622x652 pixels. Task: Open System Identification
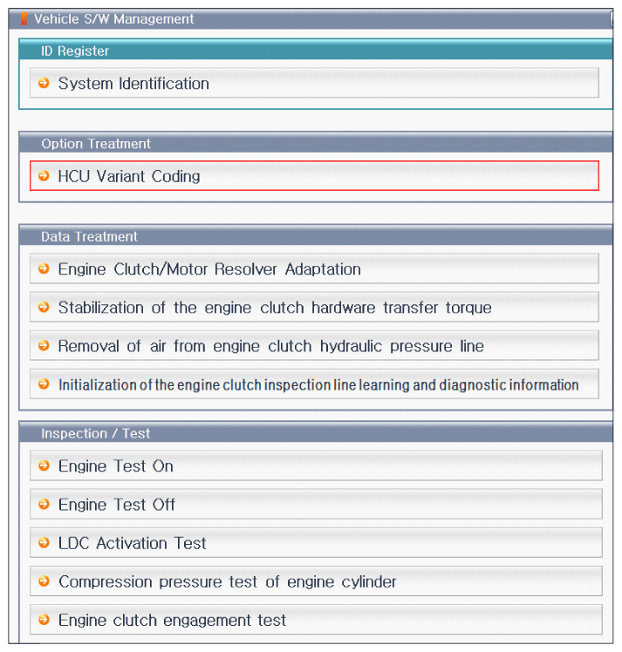tap(315, 83)
